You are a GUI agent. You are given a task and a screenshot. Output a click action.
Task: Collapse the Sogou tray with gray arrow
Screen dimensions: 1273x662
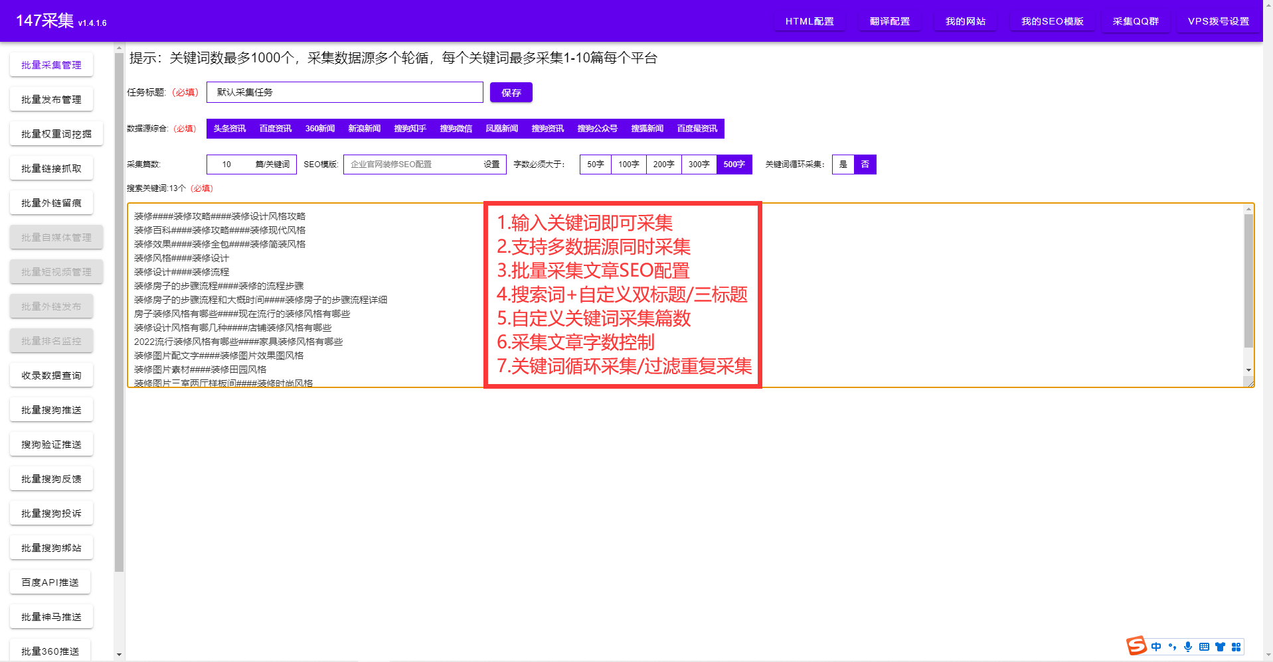[x=1268, y=654]
